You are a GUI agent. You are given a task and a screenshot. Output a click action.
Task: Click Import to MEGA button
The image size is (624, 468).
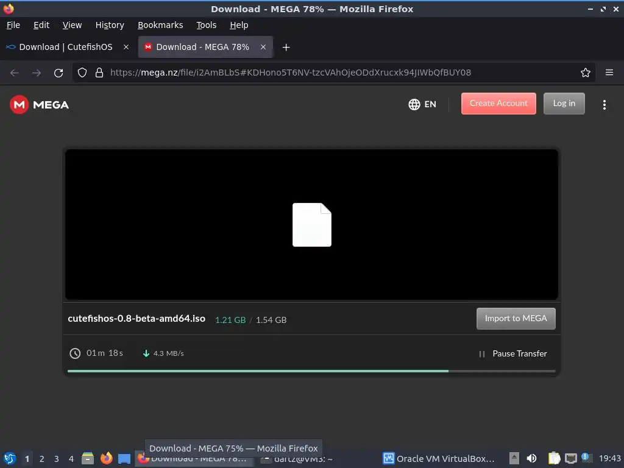click(x=516, y=318)
